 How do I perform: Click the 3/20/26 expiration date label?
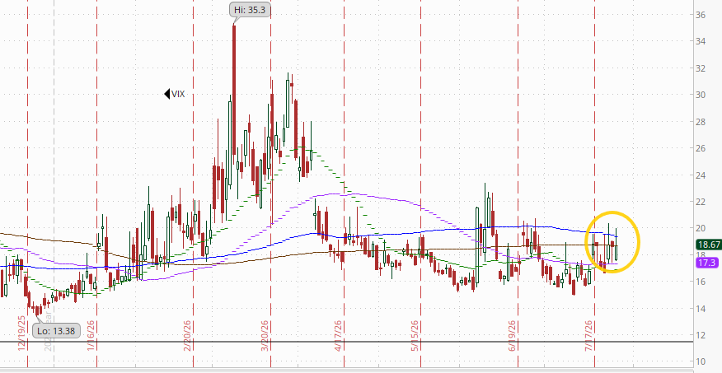[265, 336]
